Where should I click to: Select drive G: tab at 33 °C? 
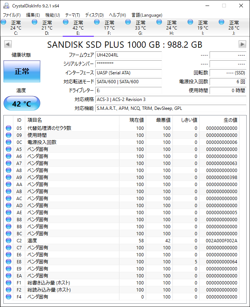click(x=141, y=28)
